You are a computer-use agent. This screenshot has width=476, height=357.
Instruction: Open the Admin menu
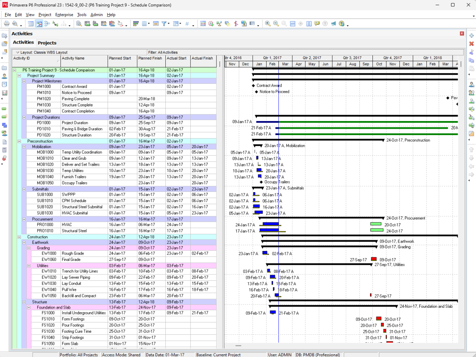[97, 15]
